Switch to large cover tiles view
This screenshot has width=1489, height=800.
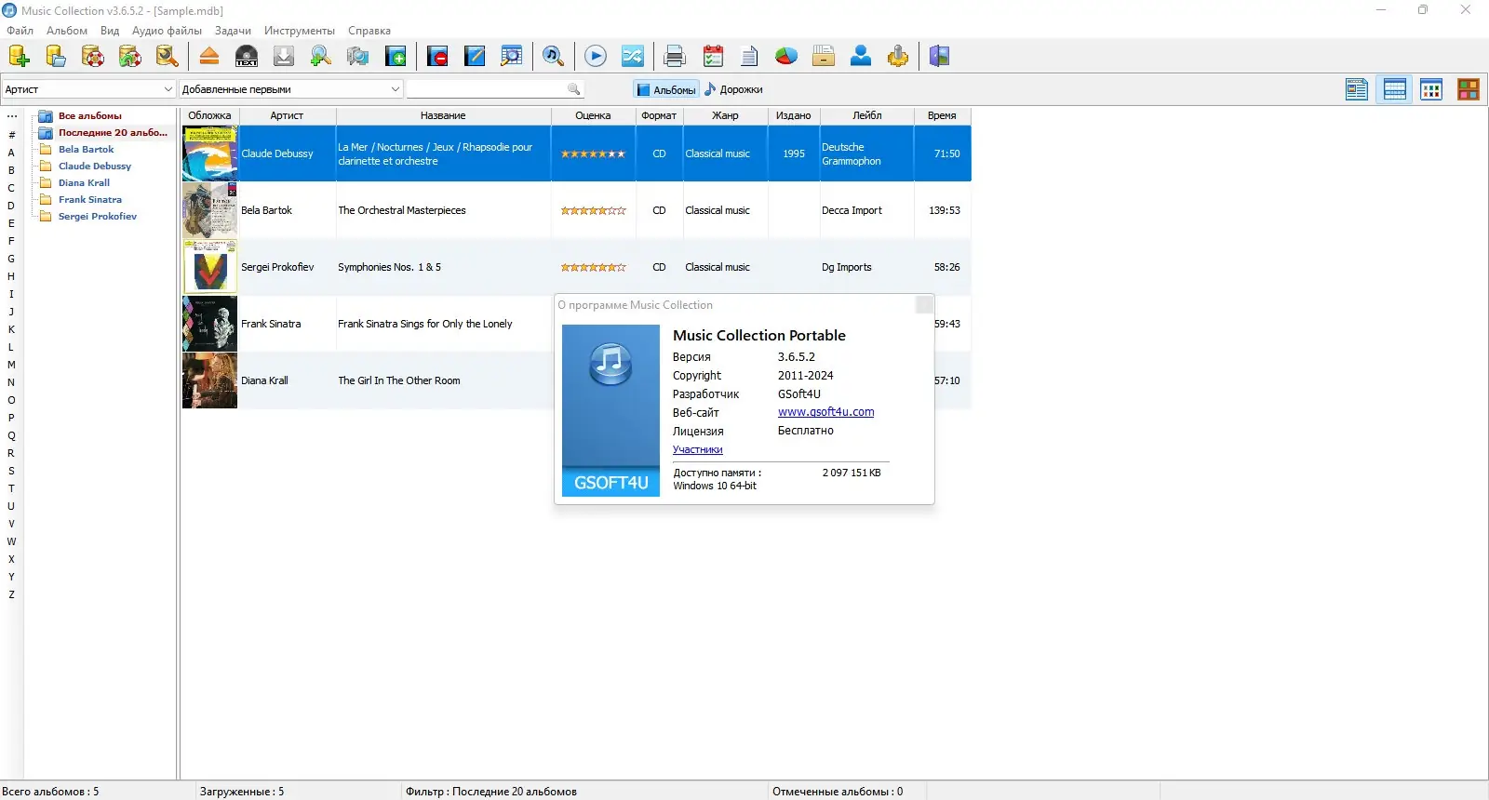(1469, 89)
